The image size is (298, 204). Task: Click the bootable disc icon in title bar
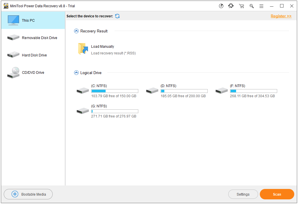tap(221, 6)
